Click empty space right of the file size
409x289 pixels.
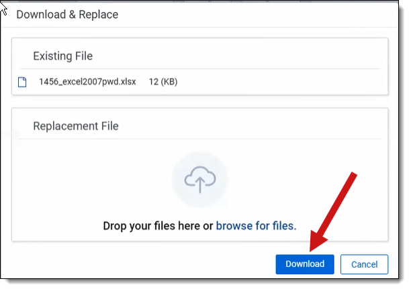pyautogui.click(x=282, y=82)
